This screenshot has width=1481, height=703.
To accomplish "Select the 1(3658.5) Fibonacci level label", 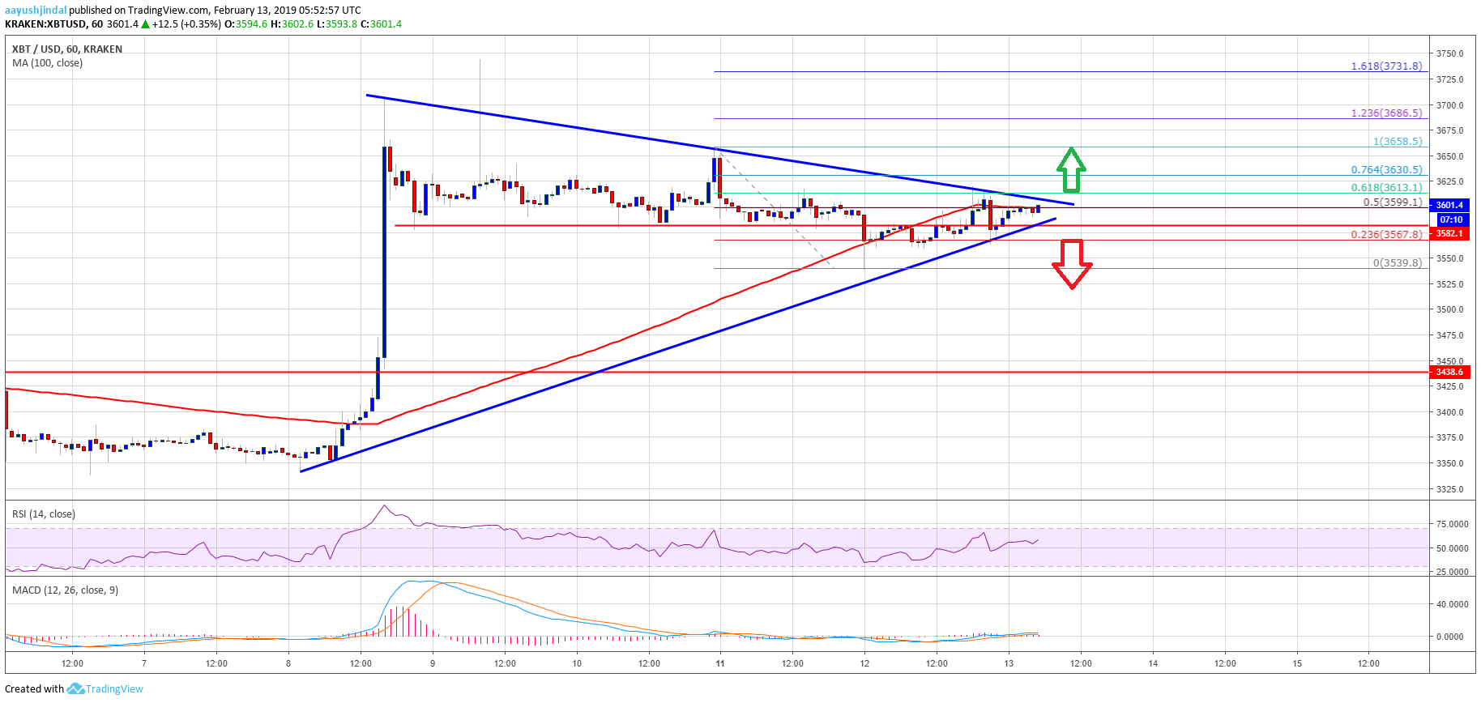I will (x=1398, y=142).
